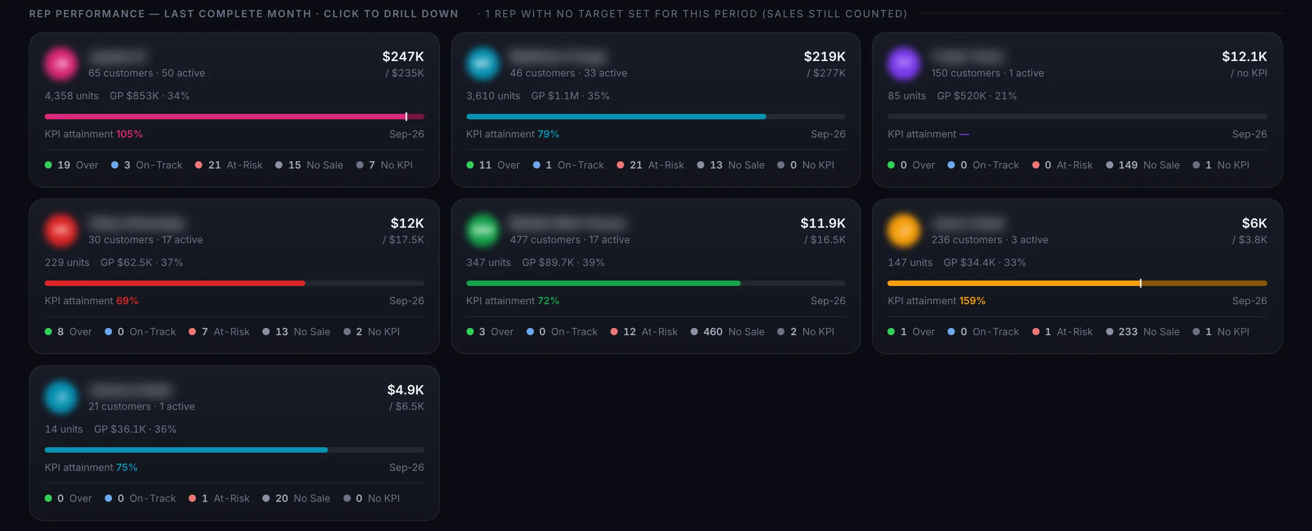Click '19 Over' on the 105% card
This screenshot has width=1312, height=531.
tap(72, 165)
